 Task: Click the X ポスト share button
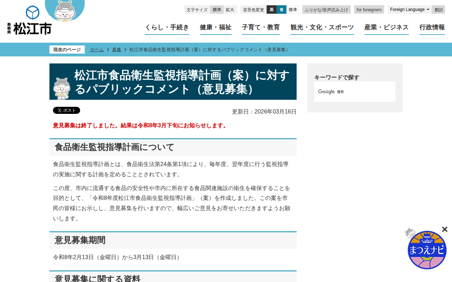tap(66, 110)
